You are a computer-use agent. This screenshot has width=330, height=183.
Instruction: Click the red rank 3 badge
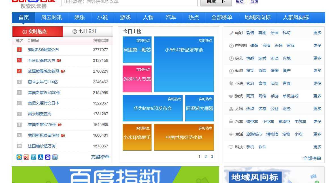click(19, 71)
